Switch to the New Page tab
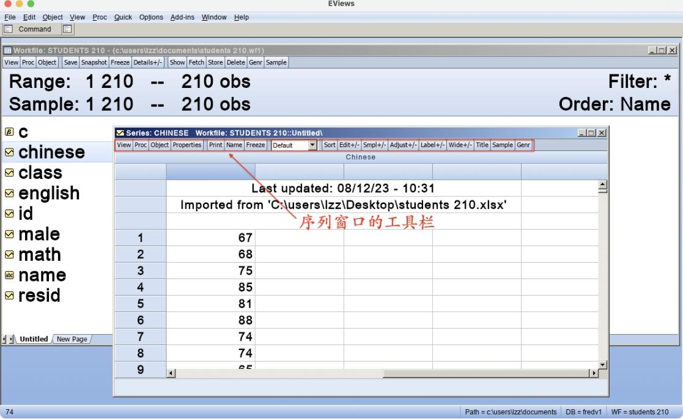The height and width of the screenshot is (419, 683). [71, 339]
